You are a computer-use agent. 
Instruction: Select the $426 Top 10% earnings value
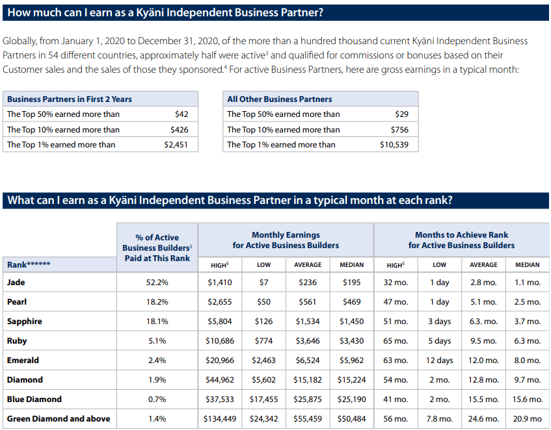coord(179,130)
